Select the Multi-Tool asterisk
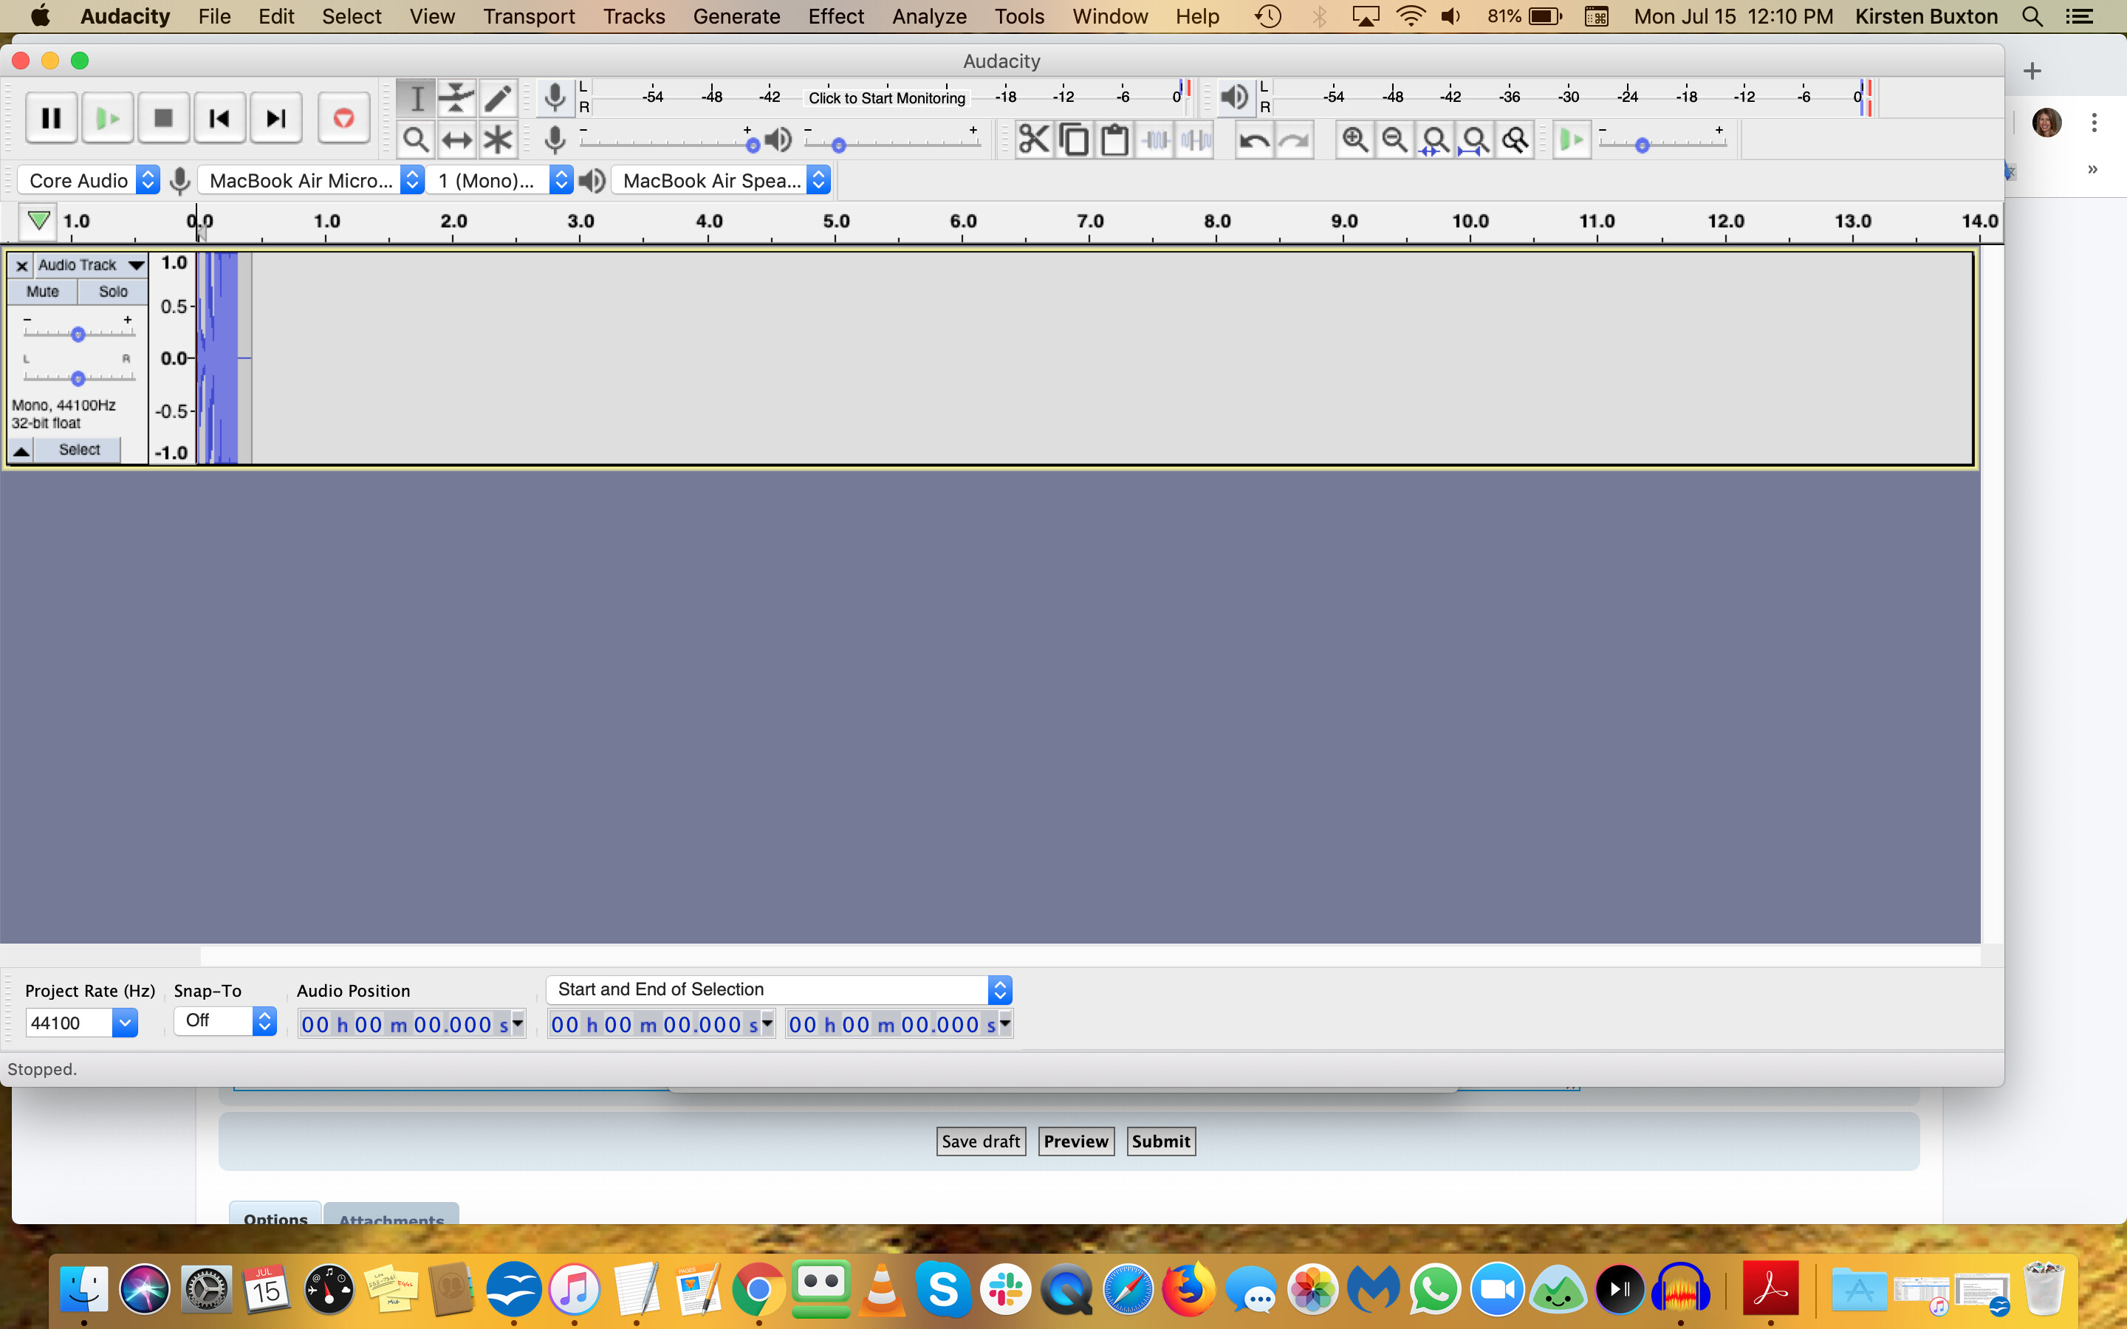 tap(498, 140)
